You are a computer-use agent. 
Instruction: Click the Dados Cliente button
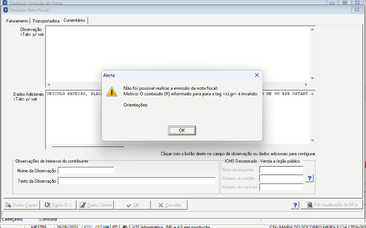[95, 205]
